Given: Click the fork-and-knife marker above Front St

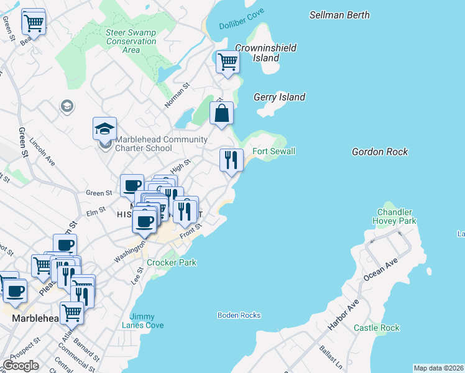Looking at the screenshot, I should (185, 212).
